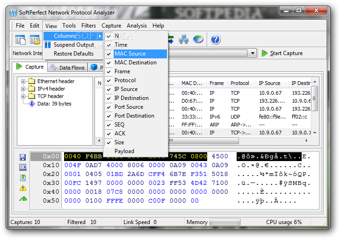This screenshot has height=239, width=340.
Task: Click the network computers toolbar icon
Action: click(183, 40)
